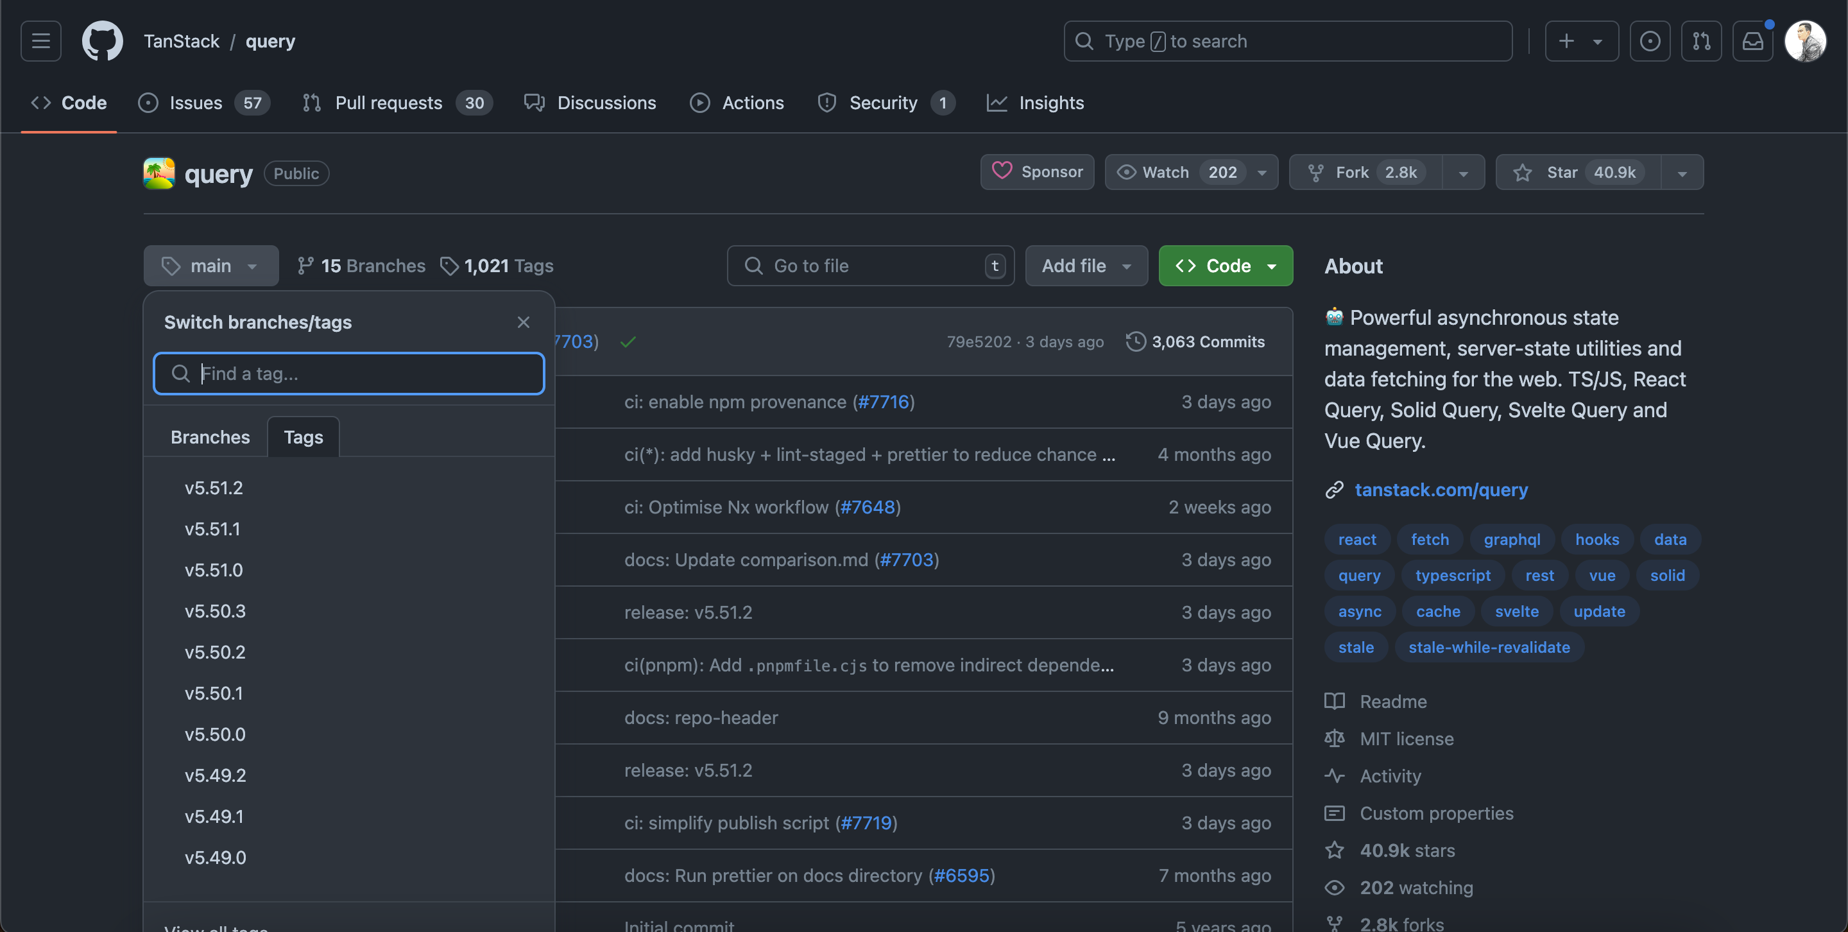Viewport: 1848px width, 932px height.
Task: Expand the Watch options dropdown arrow
Action: [x=1263, y=172]
